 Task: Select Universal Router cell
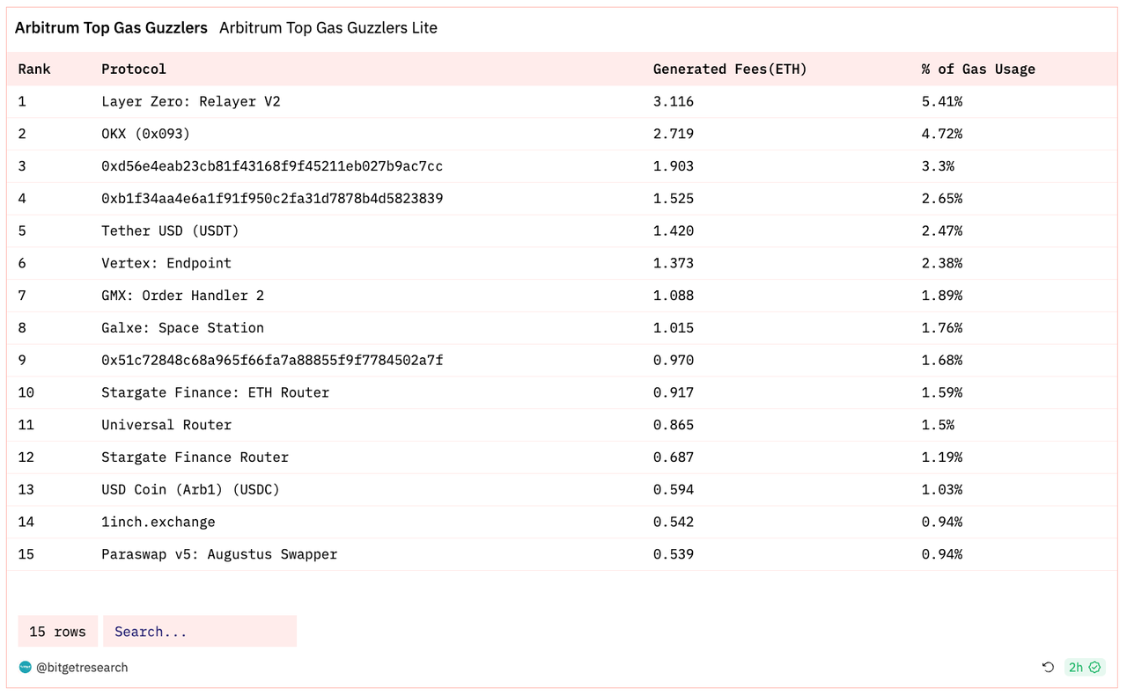[166, 425]
